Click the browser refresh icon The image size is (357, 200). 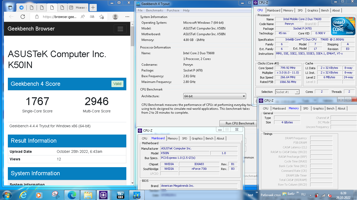click(x=23, y=17)
